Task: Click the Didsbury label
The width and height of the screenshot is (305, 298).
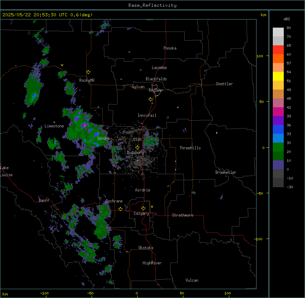Action: pyautogui.click(x=136, y=153)
